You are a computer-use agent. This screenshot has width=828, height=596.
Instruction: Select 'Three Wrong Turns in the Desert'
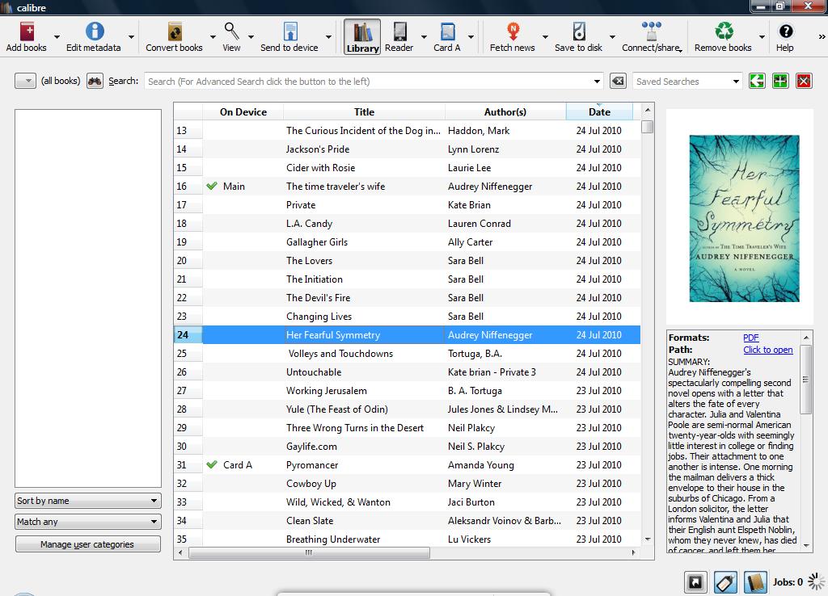[355, 428]
